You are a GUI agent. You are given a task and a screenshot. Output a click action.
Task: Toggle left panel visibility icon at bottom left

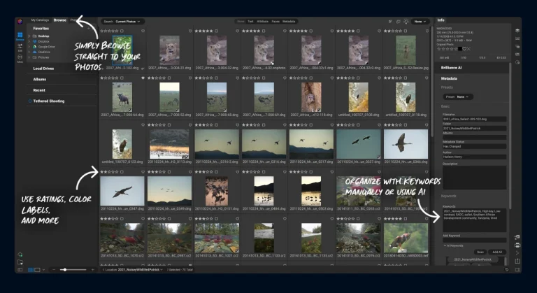20,270
